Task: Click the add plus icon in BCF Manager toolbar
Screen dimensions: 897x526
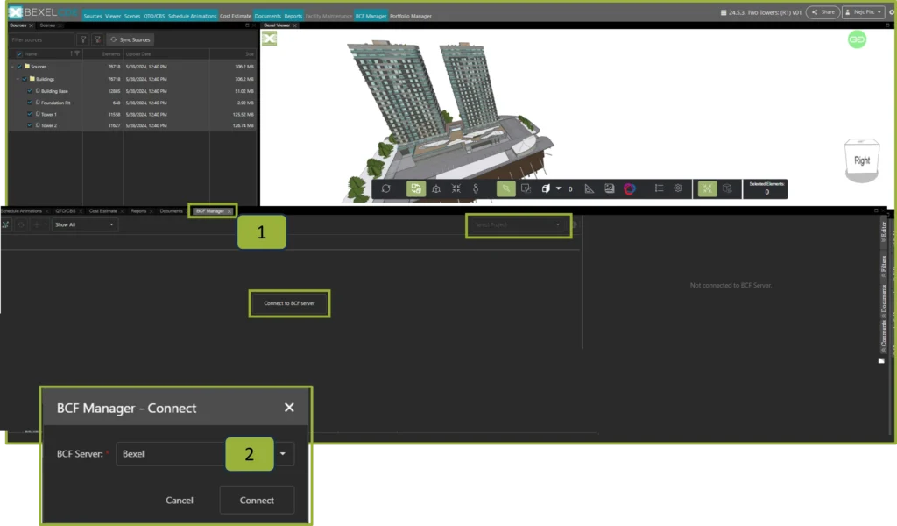Action: tap(36, 225)
